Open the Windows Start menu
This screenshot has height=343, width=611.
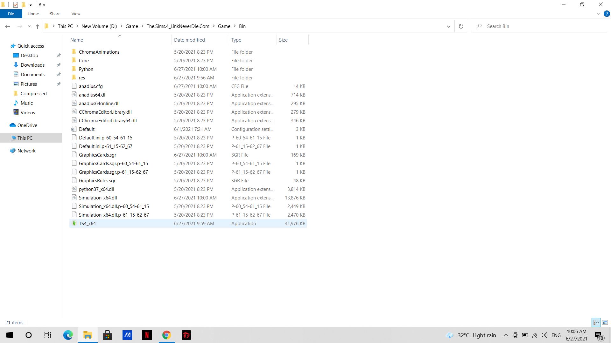point(10,335)
